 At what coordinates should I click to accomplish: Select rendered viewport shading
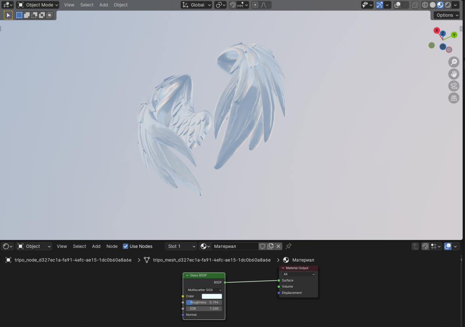pos(448,5)
